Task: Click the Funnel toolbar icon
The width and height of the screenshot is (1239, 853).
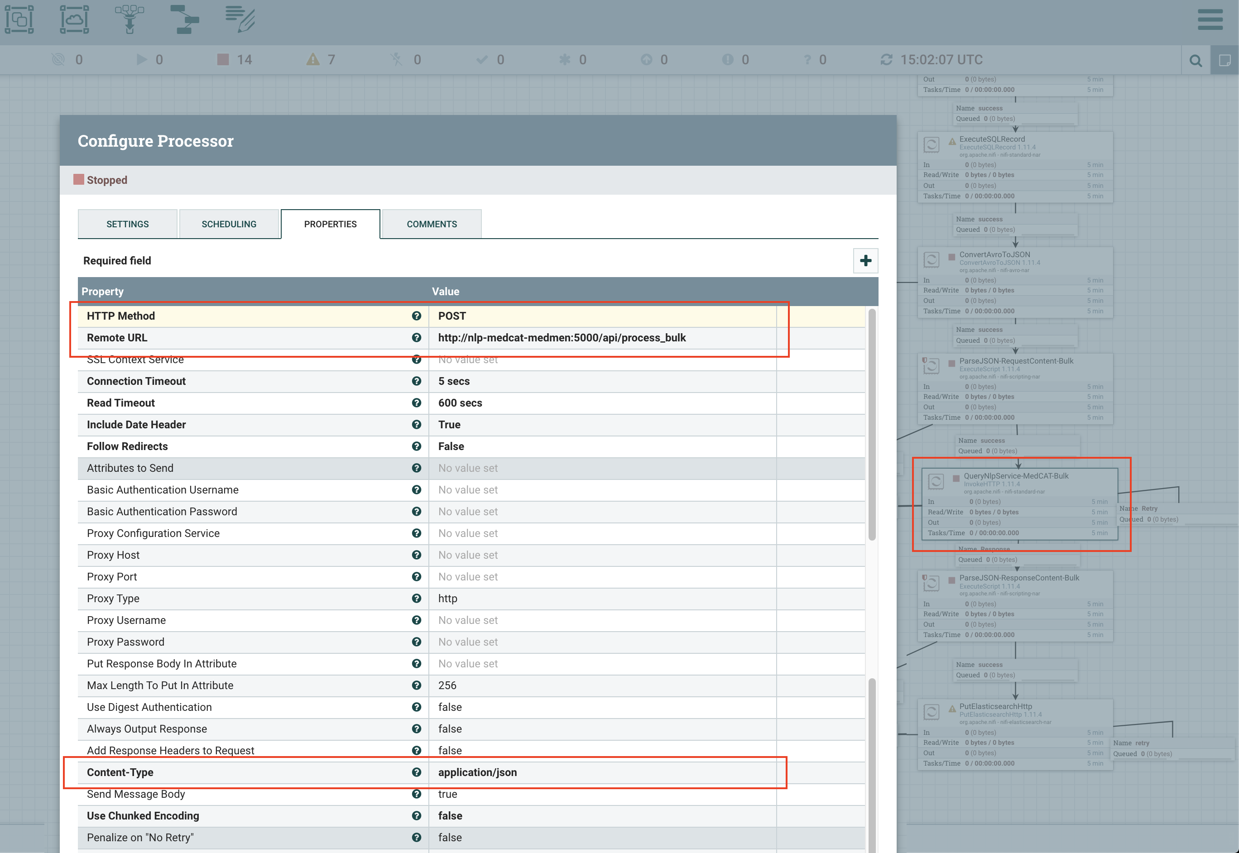Action: [130, 19]
